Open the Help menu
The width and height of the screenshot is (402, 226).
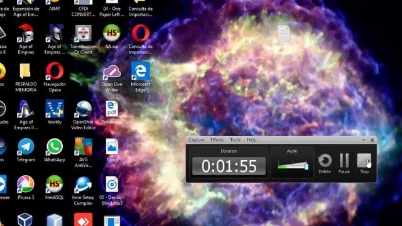coord(251,140)
